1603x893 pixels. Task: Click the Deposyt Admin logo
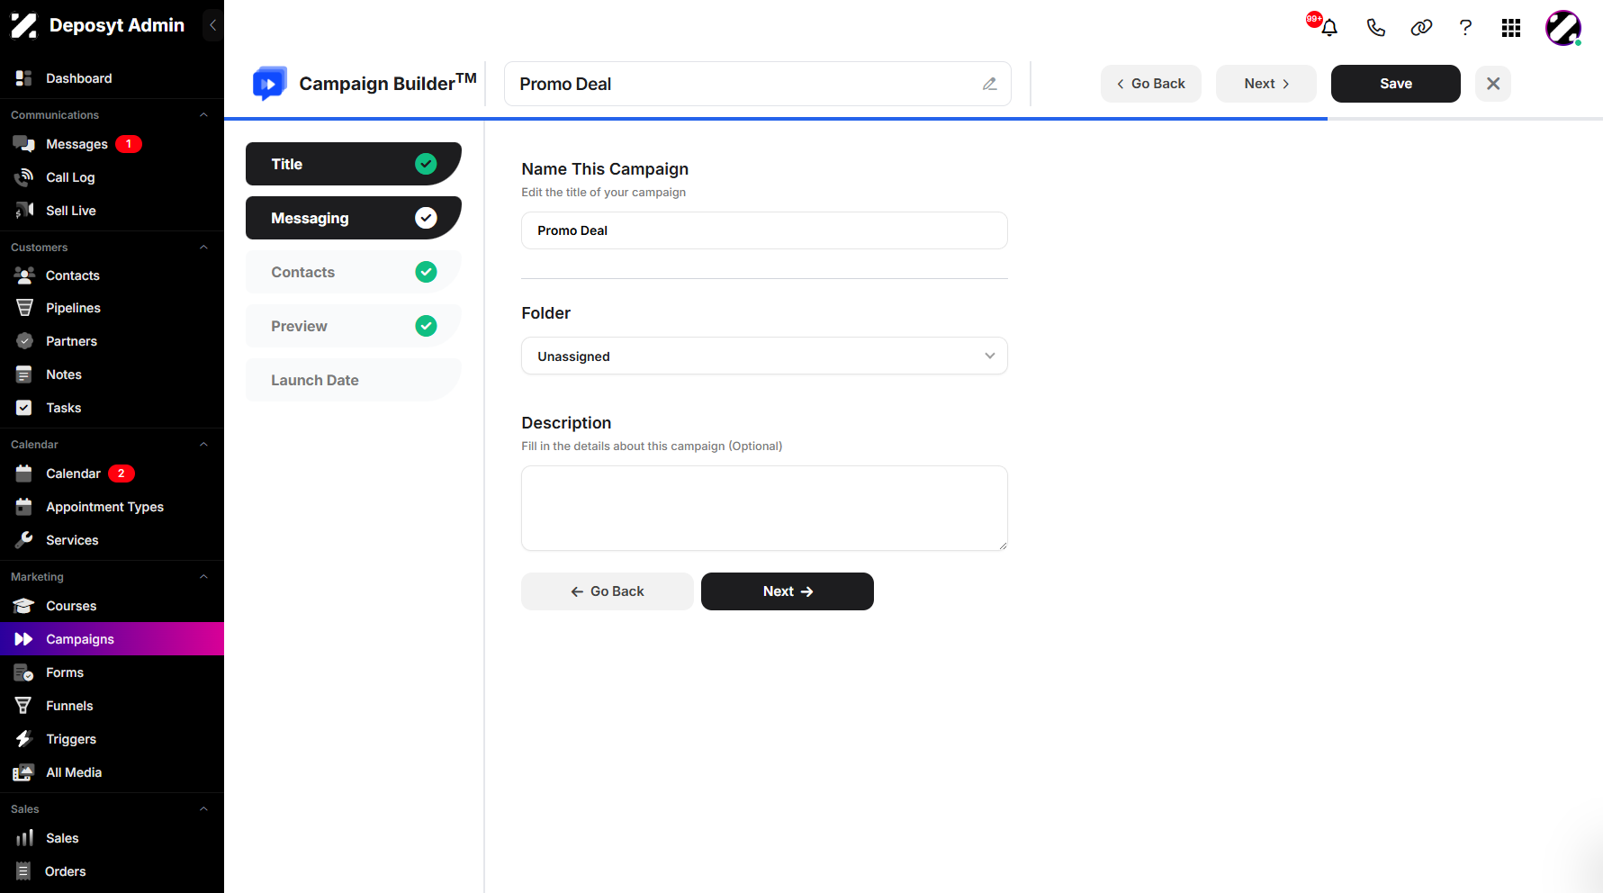23,25
